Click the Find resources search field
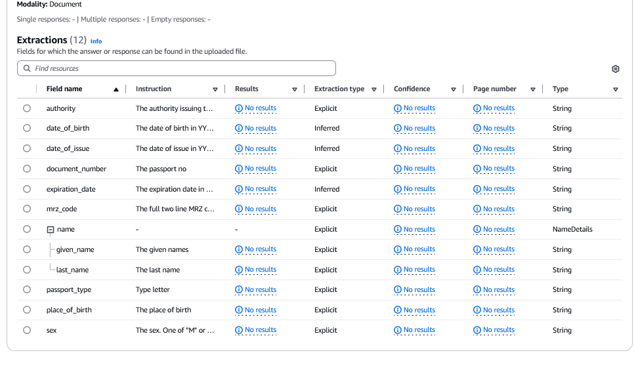This screenshot has width=636, height=376. (x=177, y=68)
